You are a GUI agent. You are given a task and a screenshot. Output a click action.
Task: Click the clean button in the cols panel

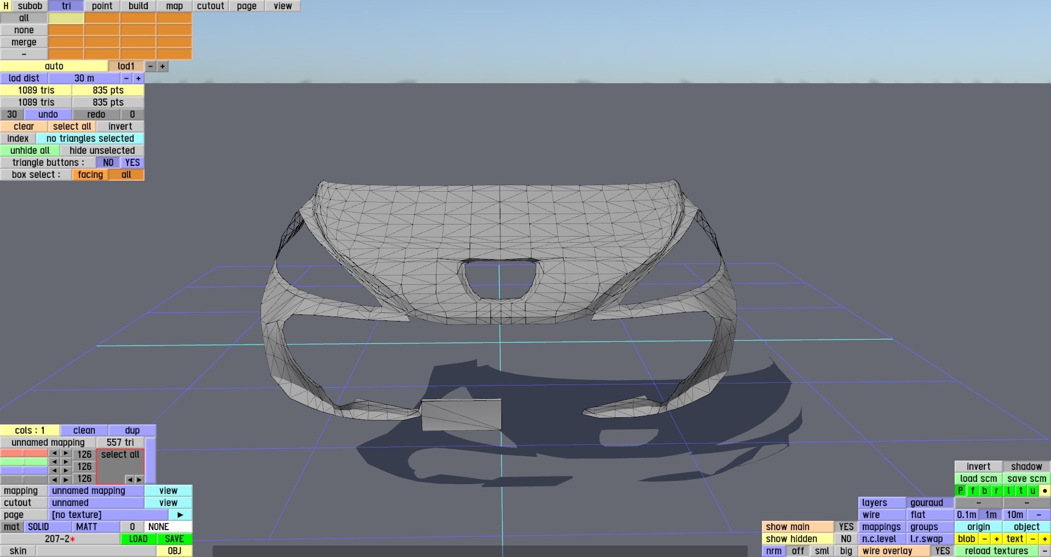pyautogui.click(x=84, y=430)
